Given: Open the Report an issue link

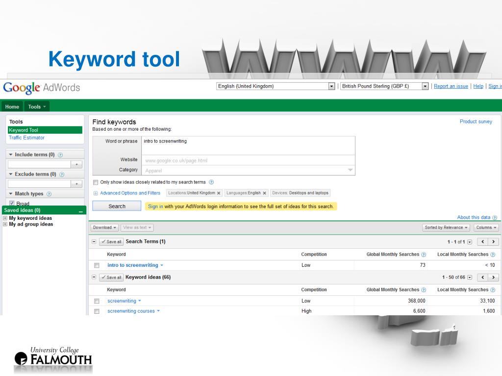Looking at the screenshot, I should (x=451, y=86).
